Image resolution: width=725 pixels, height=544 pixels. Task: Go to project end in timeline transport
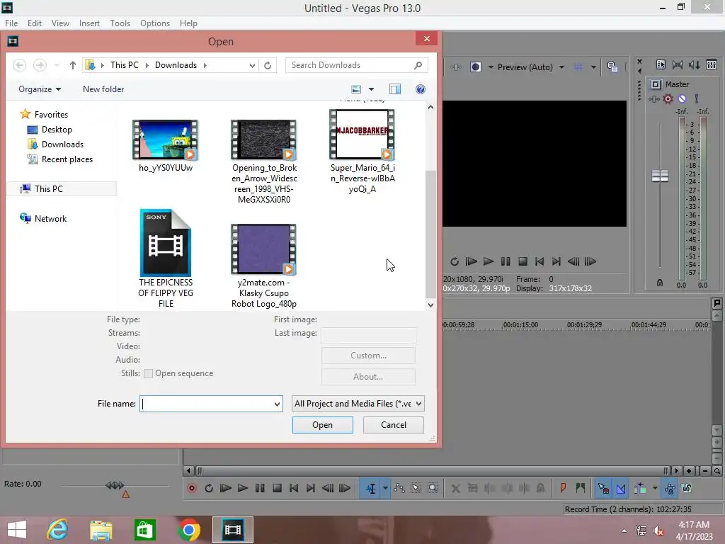(x=311, y=488)
